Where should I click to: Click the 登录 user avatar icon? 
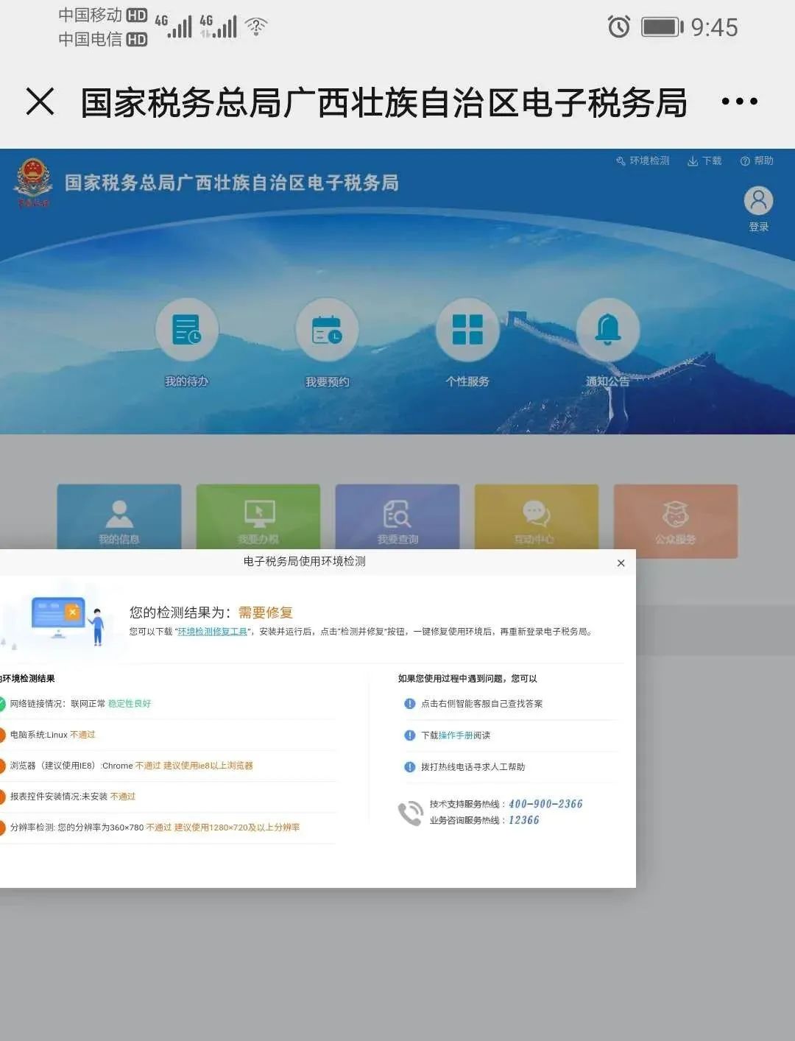[x=758, y=201]
